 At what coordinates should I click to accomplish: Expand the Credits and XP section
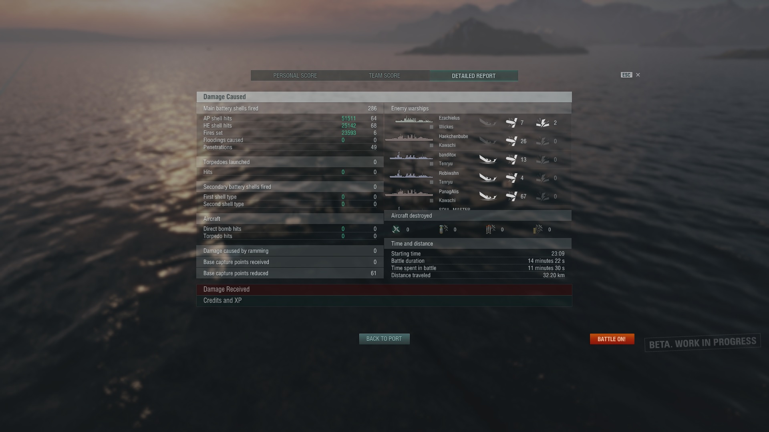384,301
